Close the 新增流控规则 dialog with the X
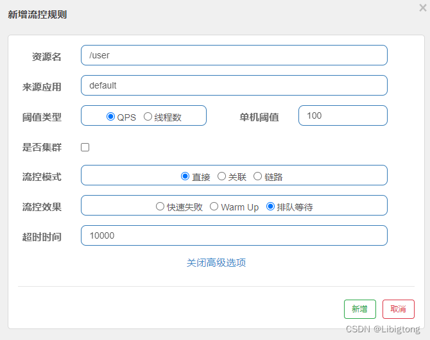The width and height of the screenshot is (430, 340). (422, 8)
